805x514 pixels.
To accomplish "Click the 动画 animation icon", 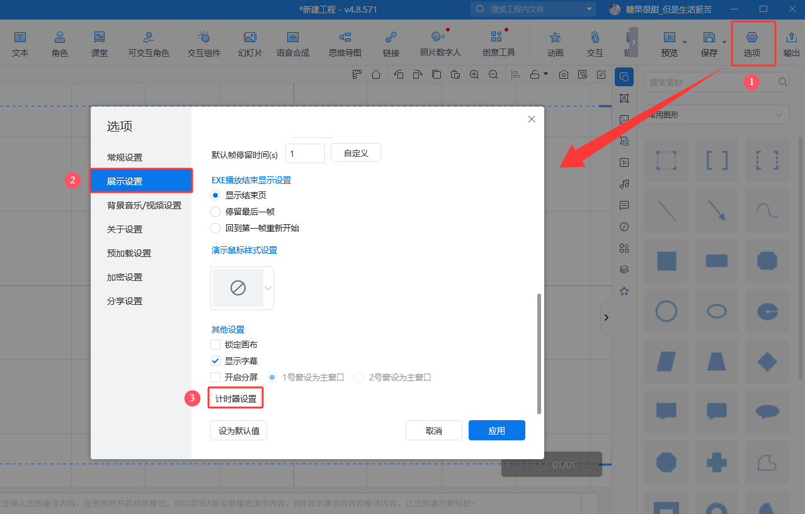I will pos(555,43).
